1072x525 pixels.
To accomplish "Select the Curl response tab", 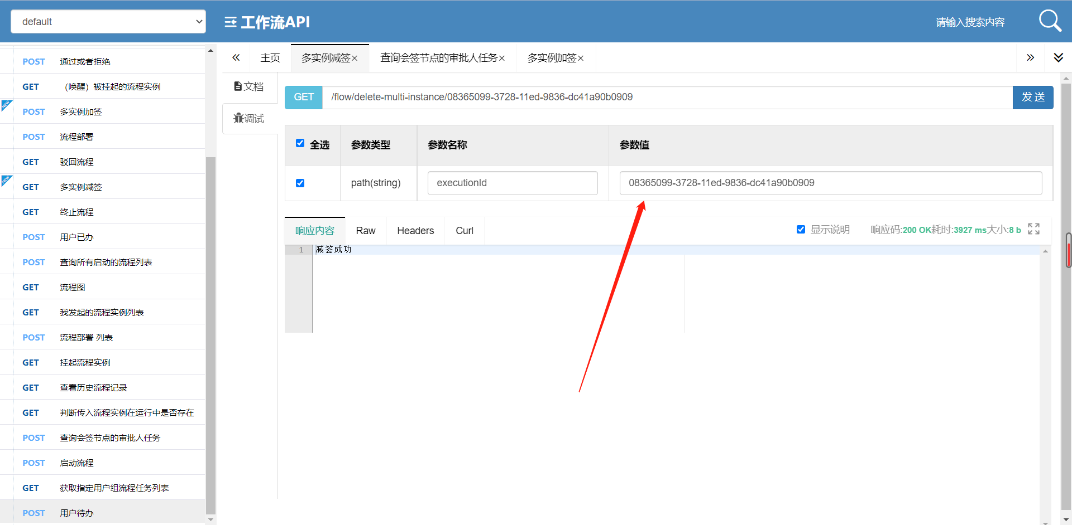I will (465, 230).
